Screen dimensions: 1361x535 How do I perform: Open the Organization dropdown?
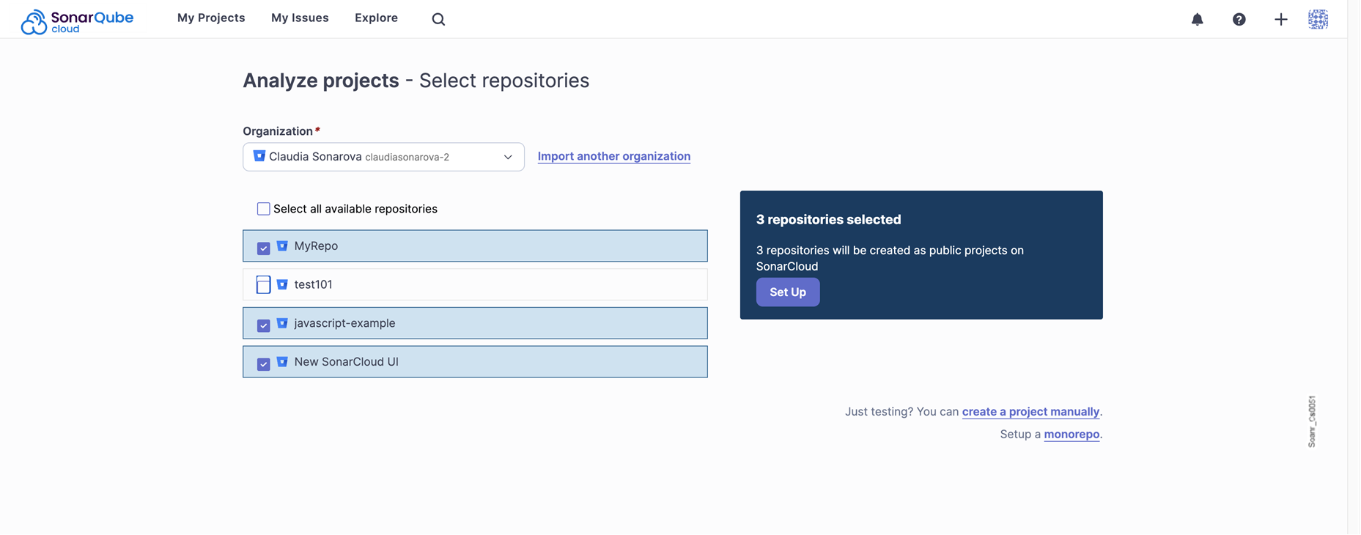coord(383,157)
